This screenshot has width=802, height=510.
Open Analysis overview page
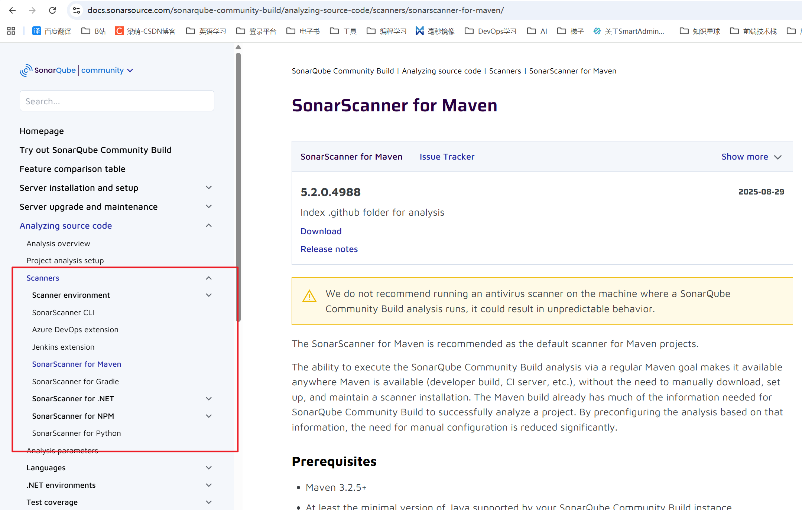[x=58, y=243]
